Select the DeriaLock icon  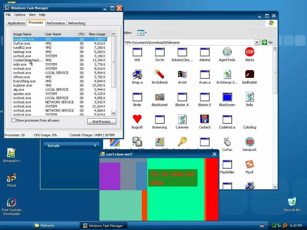(x=250, y=142)
